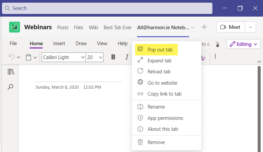Open the Calibri Light font dropdown
The image size is (263, 152).
[64, 57]
